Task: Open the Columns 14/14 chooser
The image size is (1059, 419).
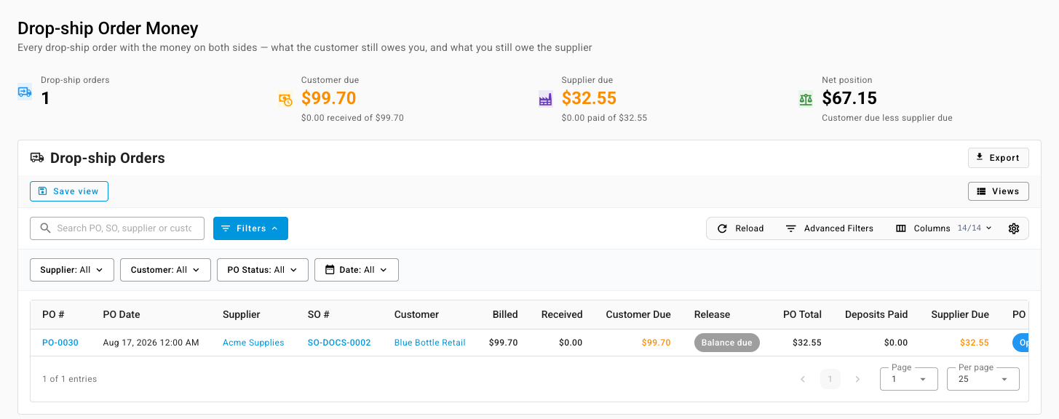Action: (x=944, y=228)
